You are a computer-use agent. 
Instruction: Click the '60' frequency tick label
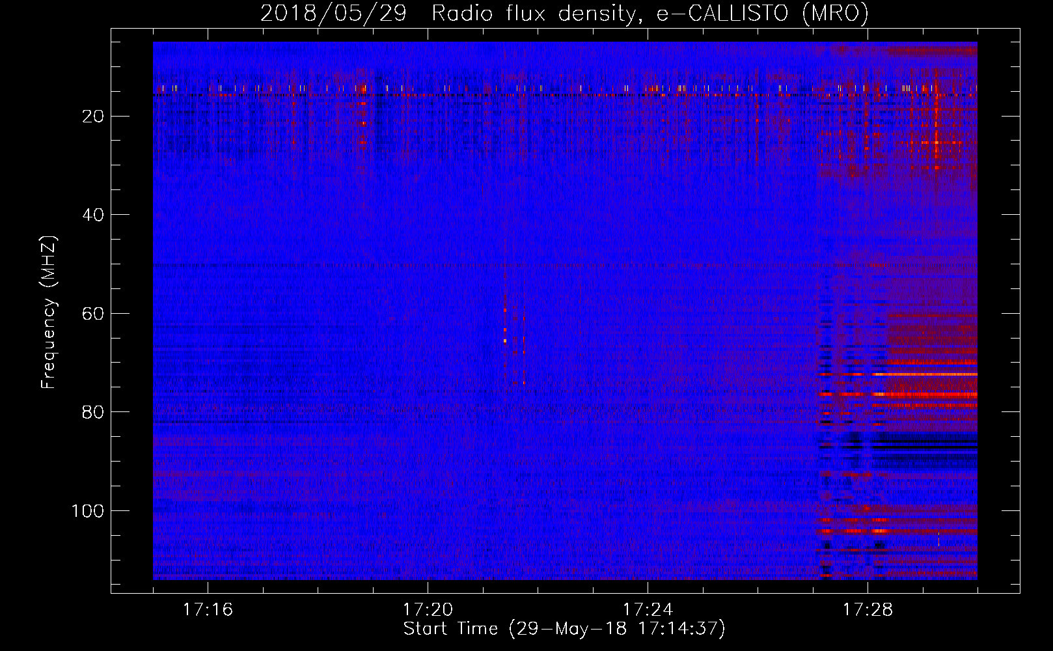point(93,314)
